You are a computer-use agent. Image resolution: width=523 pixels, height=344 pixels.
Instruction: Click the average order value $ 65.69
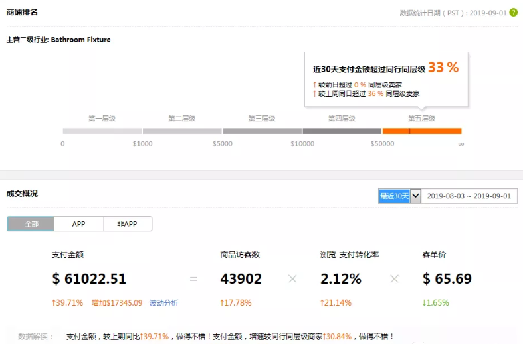point(447,279)
